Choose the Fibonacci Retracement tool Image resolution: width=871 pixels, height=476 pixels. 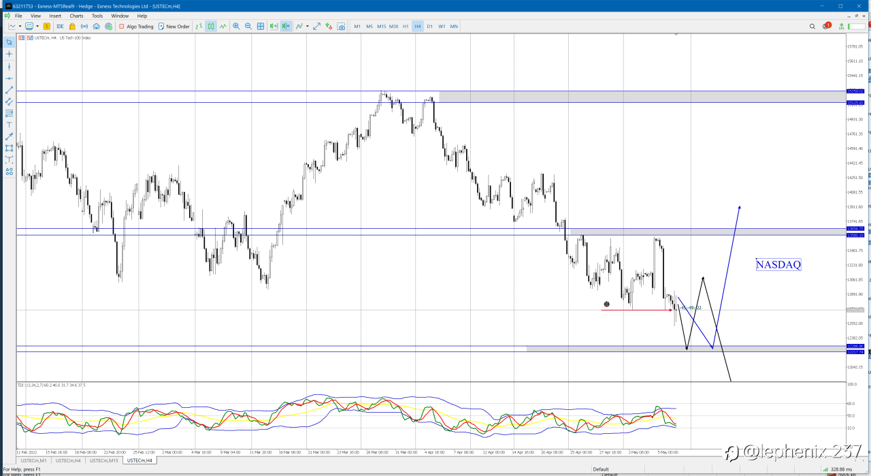tap(9, 113)
